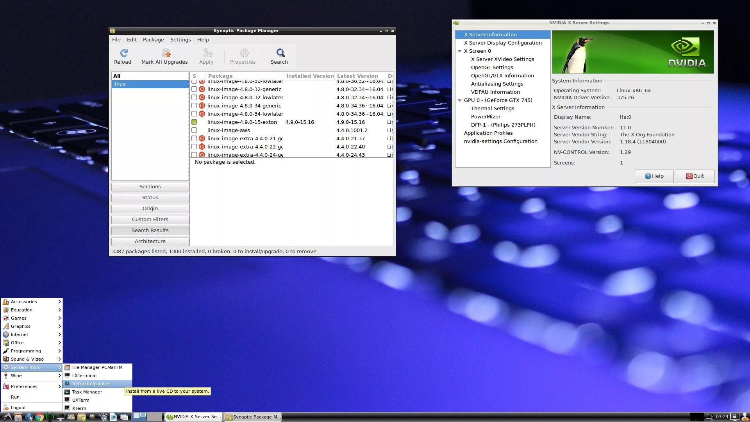This screenshot has height=422, width=750.
Task: Select PowerMizer in NVIDIA tree
Action: (485, 117)
